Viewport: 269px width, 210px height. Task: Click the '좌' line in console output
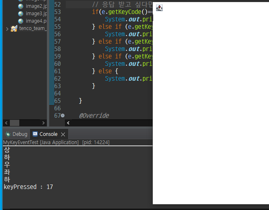coord(7,172)
